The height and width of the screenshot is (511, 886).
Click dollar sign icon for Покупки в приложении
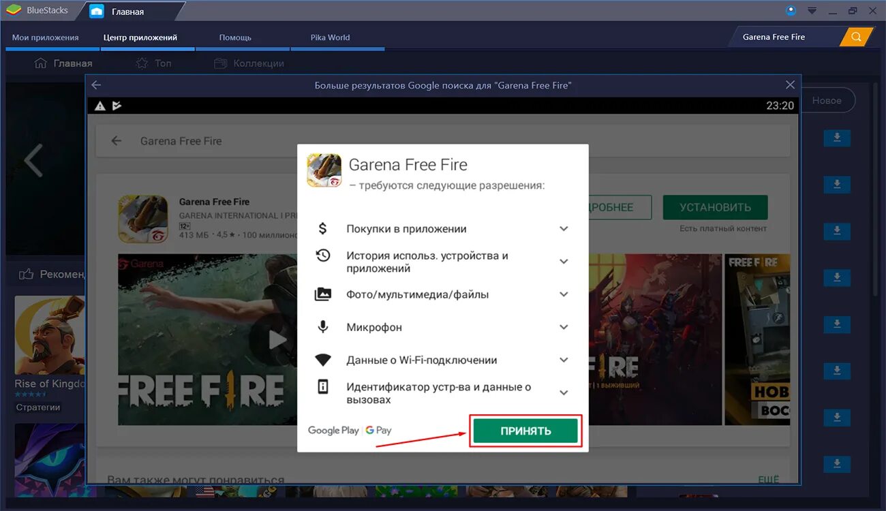click(323, 229)
